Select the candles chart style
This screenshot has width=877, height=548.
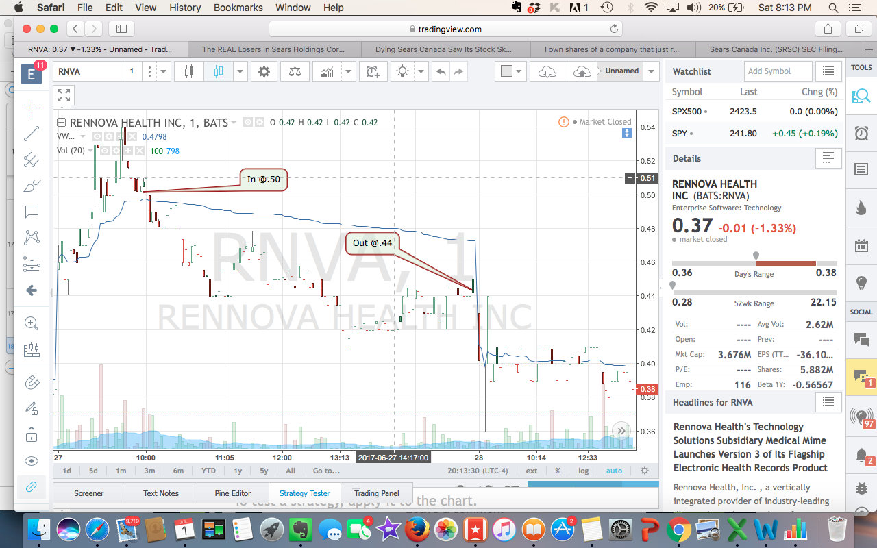pos(219,71)
